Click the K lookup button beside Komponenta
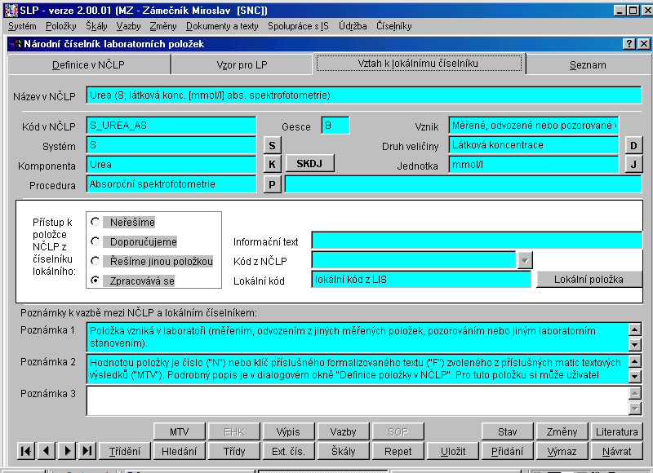Screen dimensions: 653x473 (273, 165)
